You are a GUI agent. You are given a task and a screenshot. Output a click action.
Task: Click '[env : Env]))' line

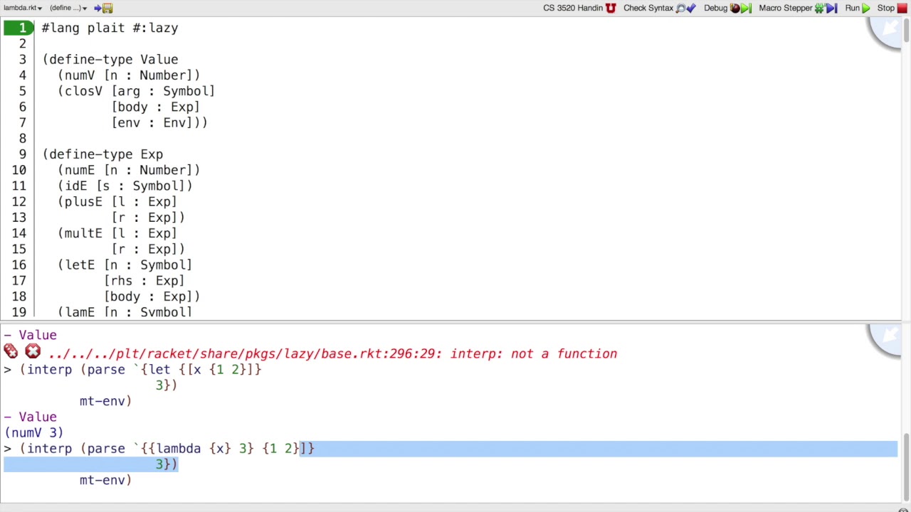click(159, 122)
